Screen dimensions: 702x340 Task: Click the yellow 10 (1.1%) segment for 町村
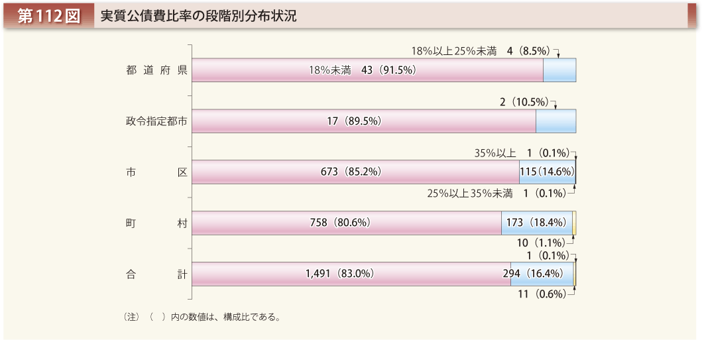click(575, 223)
